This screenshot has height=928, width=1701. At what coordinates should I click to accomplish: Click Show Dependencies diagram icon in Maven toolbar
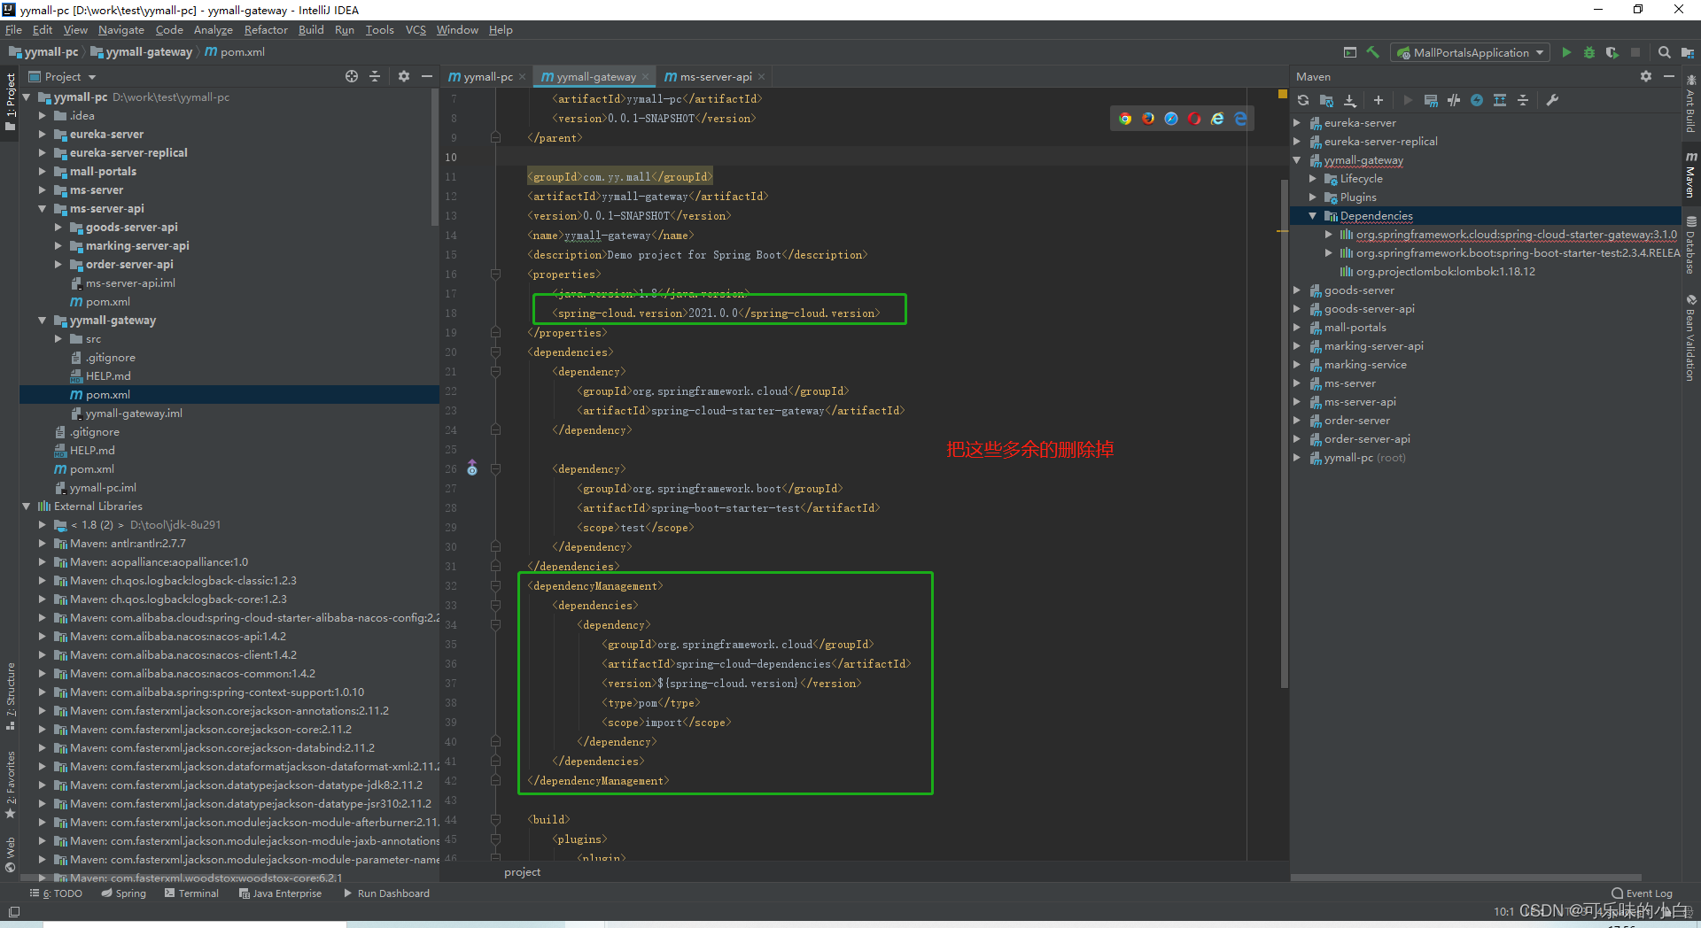coord(1500,100)
